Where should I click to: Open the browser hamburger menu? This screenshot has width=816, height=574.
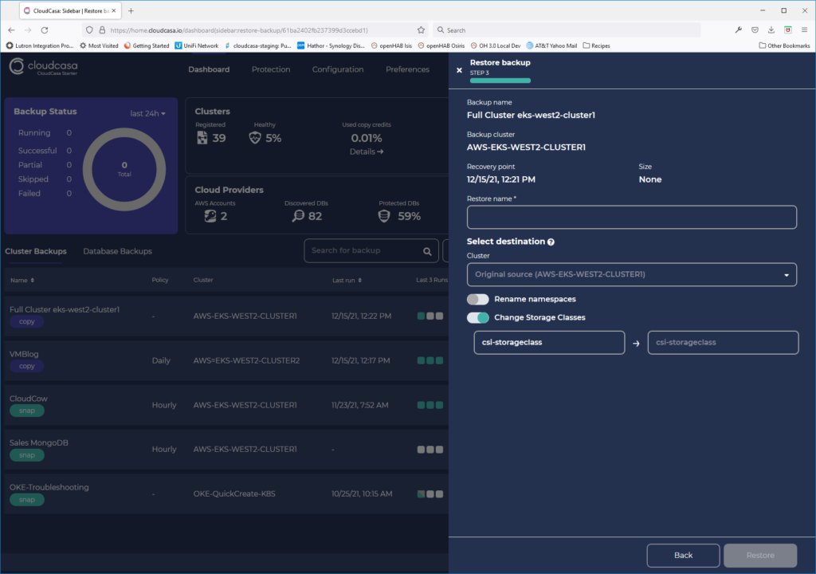point(804,30)
